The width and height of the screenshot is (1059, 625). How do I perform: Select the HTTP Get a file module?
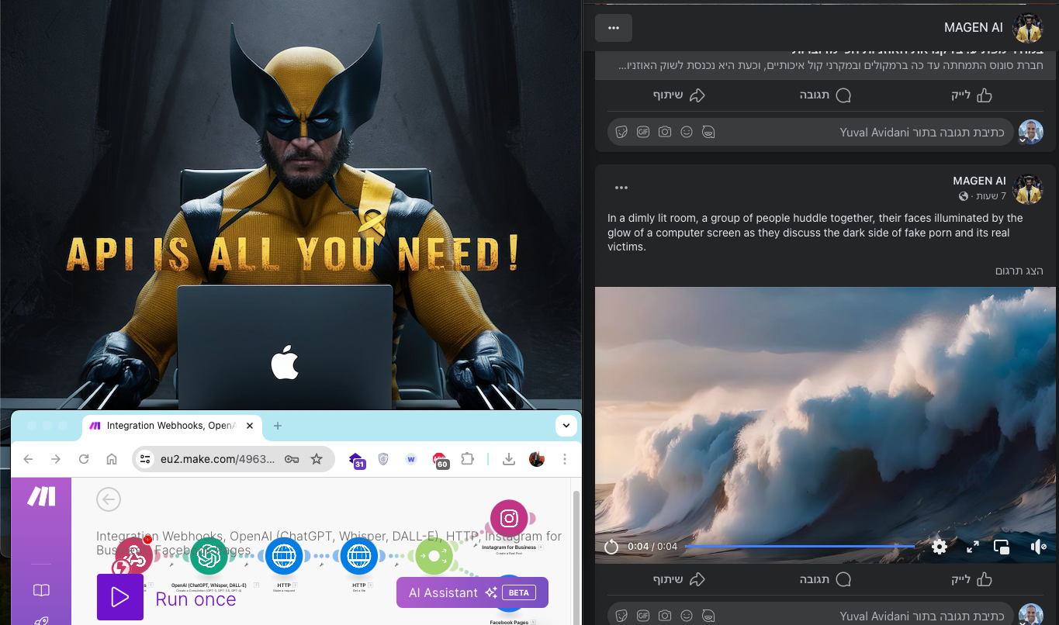click(358, 555)
